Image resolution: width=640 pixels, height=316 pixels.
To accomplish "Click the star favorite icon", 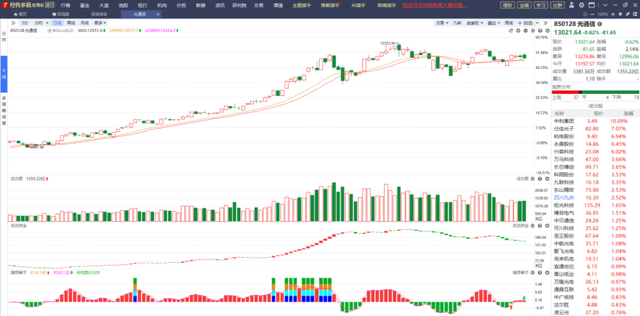I will click(x=620, y=14).
